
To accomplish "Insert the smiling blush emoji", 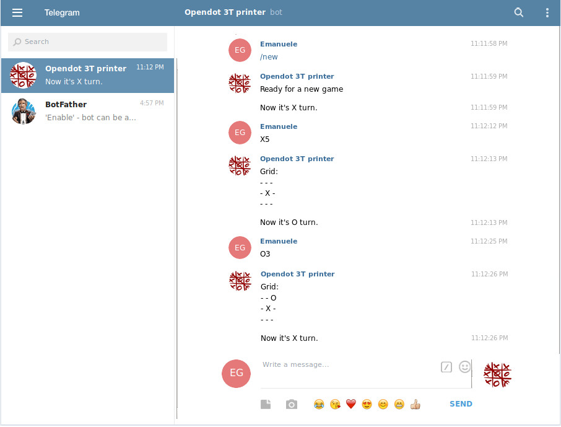I will 383,405.
